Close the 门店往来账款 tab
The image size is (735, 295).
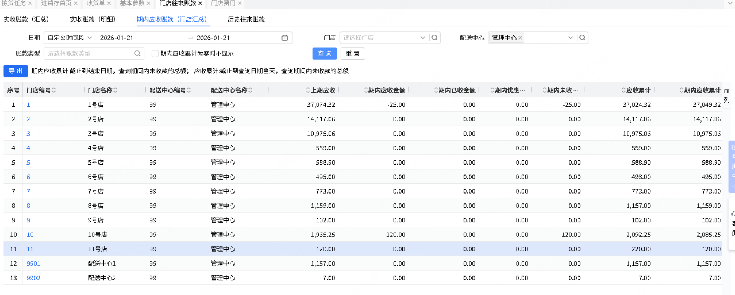(x=200, y=3)
